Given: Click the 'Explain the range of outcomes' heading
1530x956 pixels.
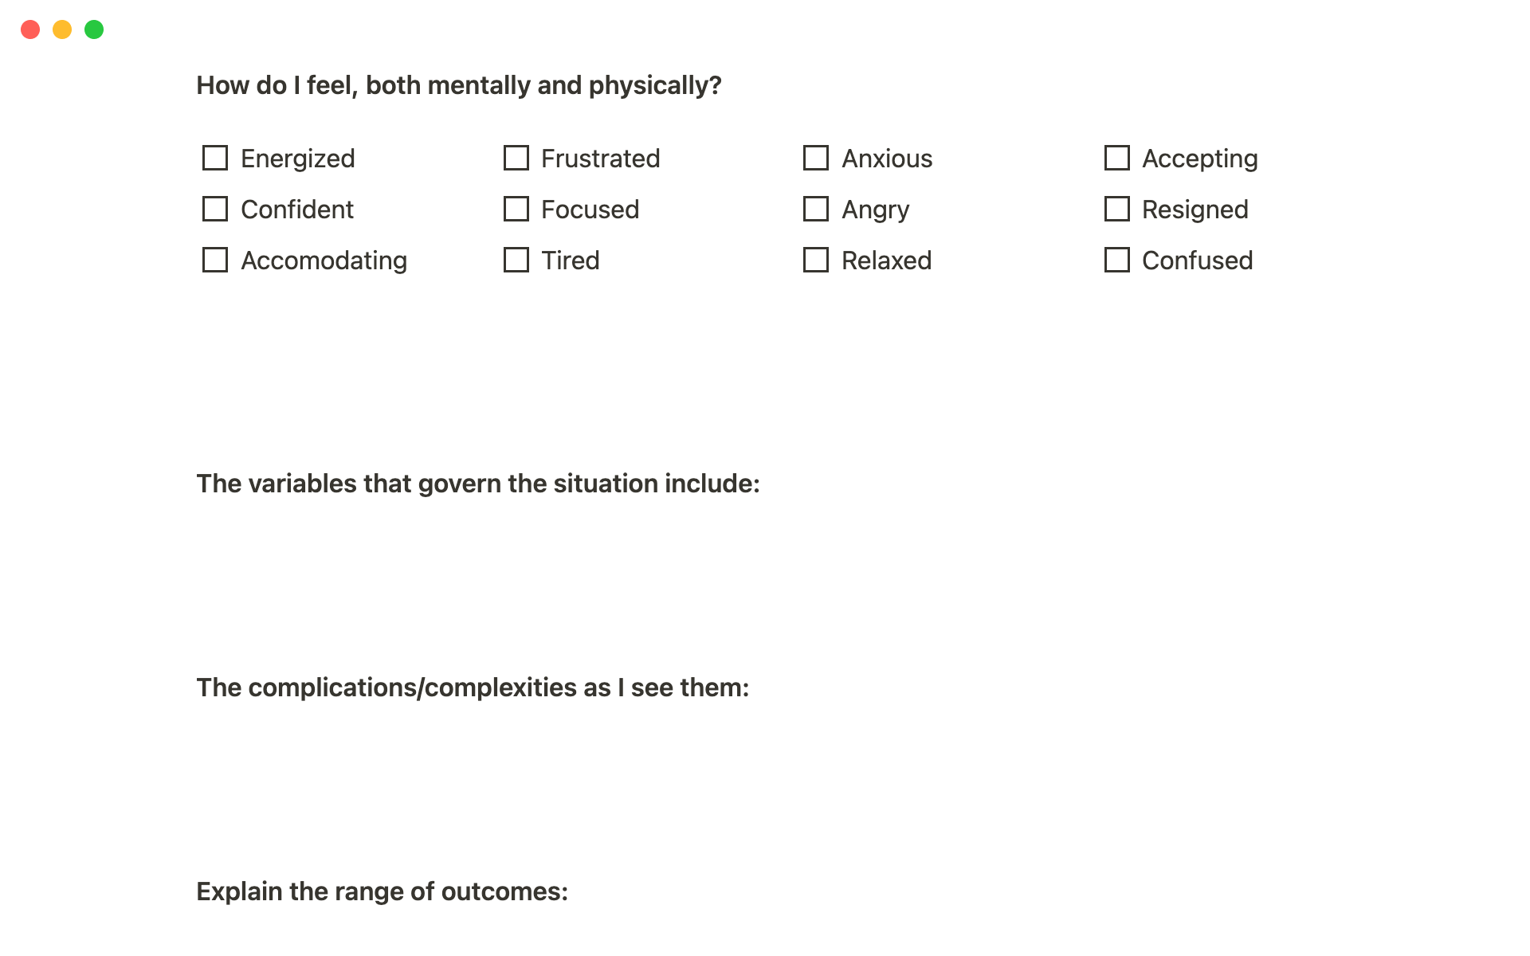Looking at the screenshot, I should pos(382,891).
